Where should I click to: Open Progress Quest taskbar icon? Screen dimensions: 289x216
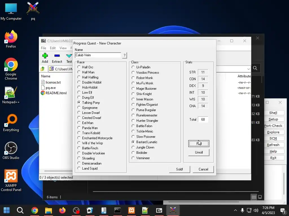tap(173, 210)
